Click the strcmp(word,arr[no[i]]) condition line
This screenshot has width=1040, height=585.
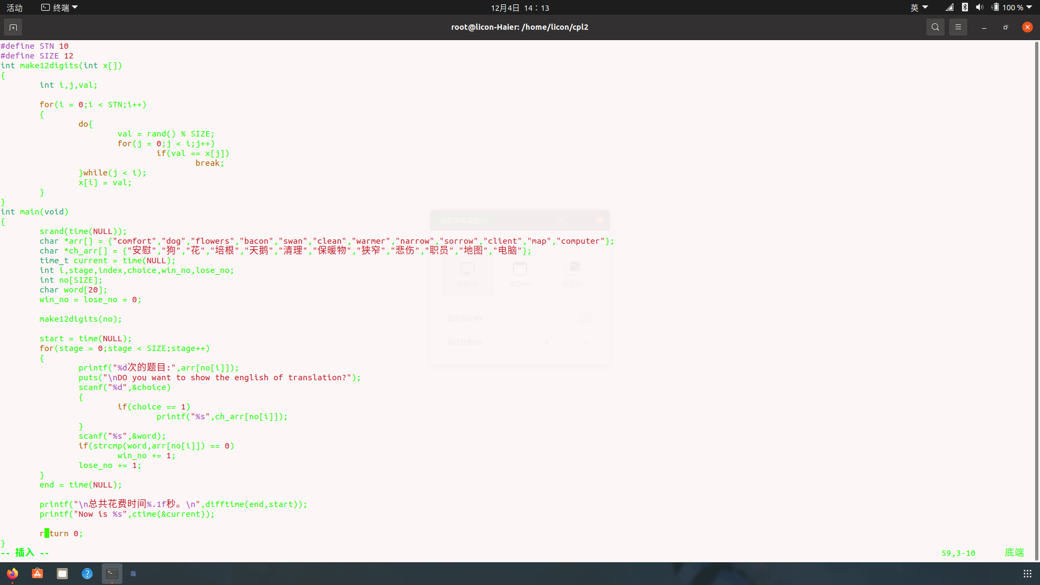156,446
